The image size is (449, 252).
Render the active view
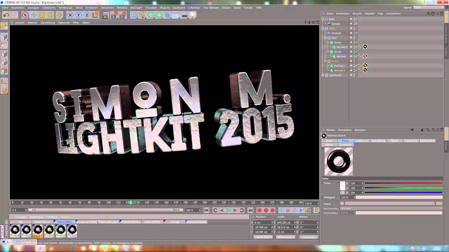tap(106, 15)
